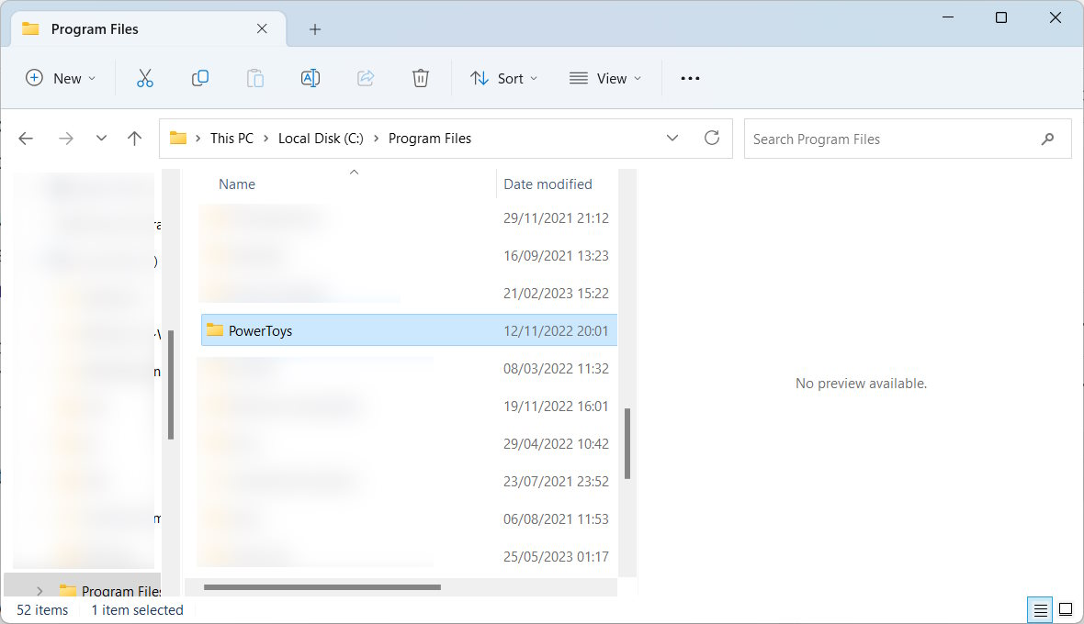
Task: Open a new File Explorer tab
Action: (314, 28)
